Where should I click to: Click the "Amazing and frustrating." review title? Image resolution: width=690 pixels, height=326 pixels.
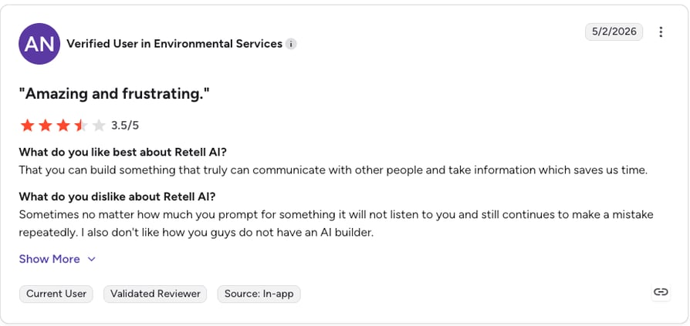click(114, 93)
